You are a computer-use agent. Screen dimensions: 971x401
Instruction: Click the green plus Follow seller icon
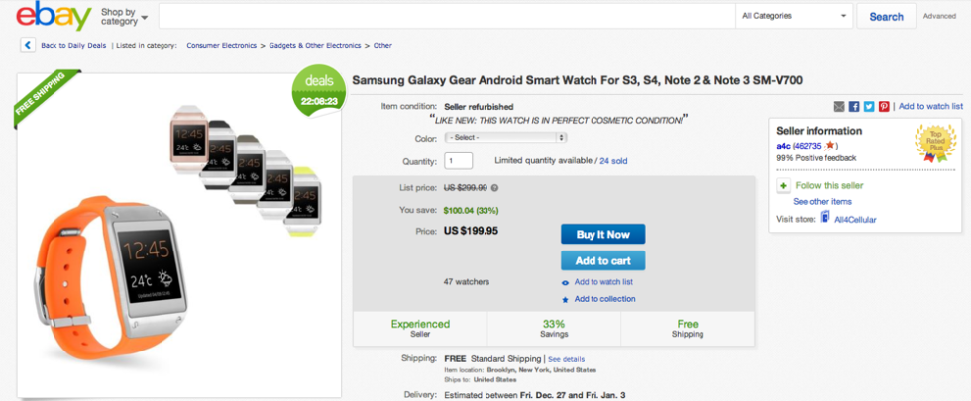pyautogui.click(x=783, y=185)
